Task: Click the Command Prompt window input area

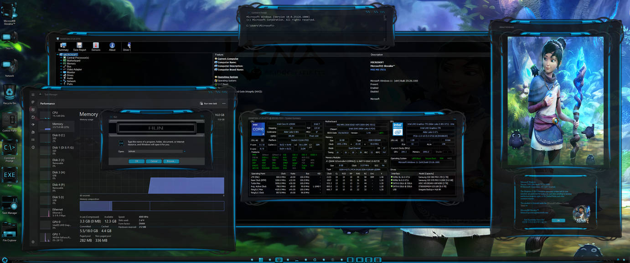Action: [315, 30]
